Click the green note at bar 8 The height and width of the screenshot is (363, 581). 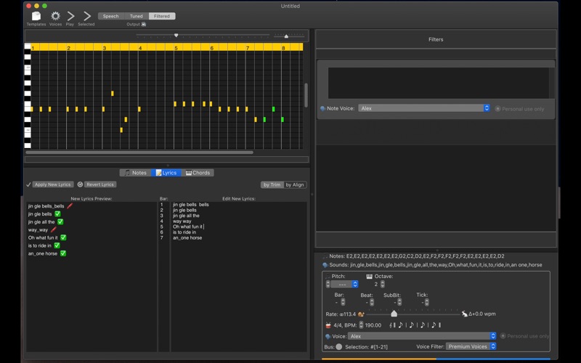pyautogui.click(x=283, y=119)
